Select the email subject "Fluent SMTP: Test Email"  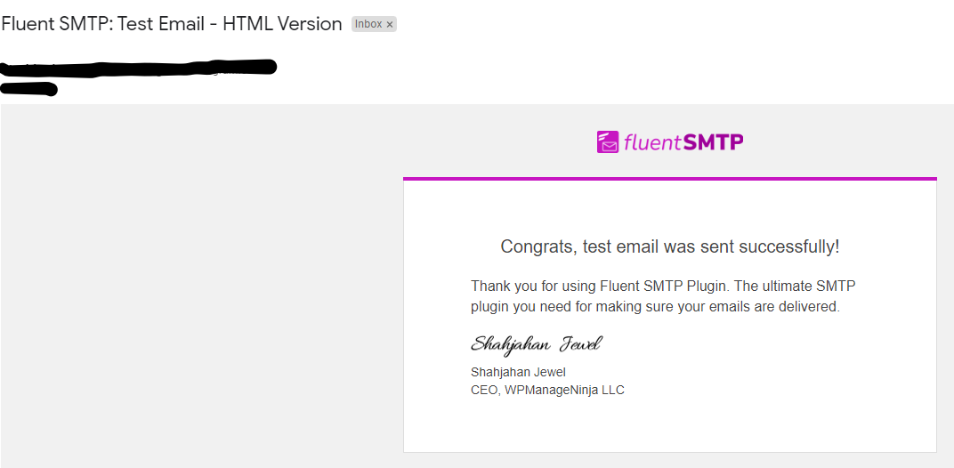tap(107, 24)
